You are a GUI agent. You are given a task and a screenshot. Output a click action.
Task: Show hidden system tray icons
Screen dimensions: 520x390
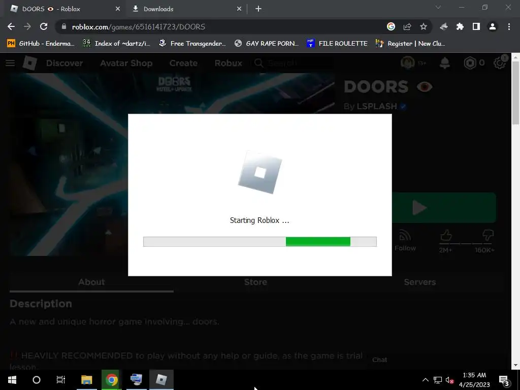[x=425, y=380]
